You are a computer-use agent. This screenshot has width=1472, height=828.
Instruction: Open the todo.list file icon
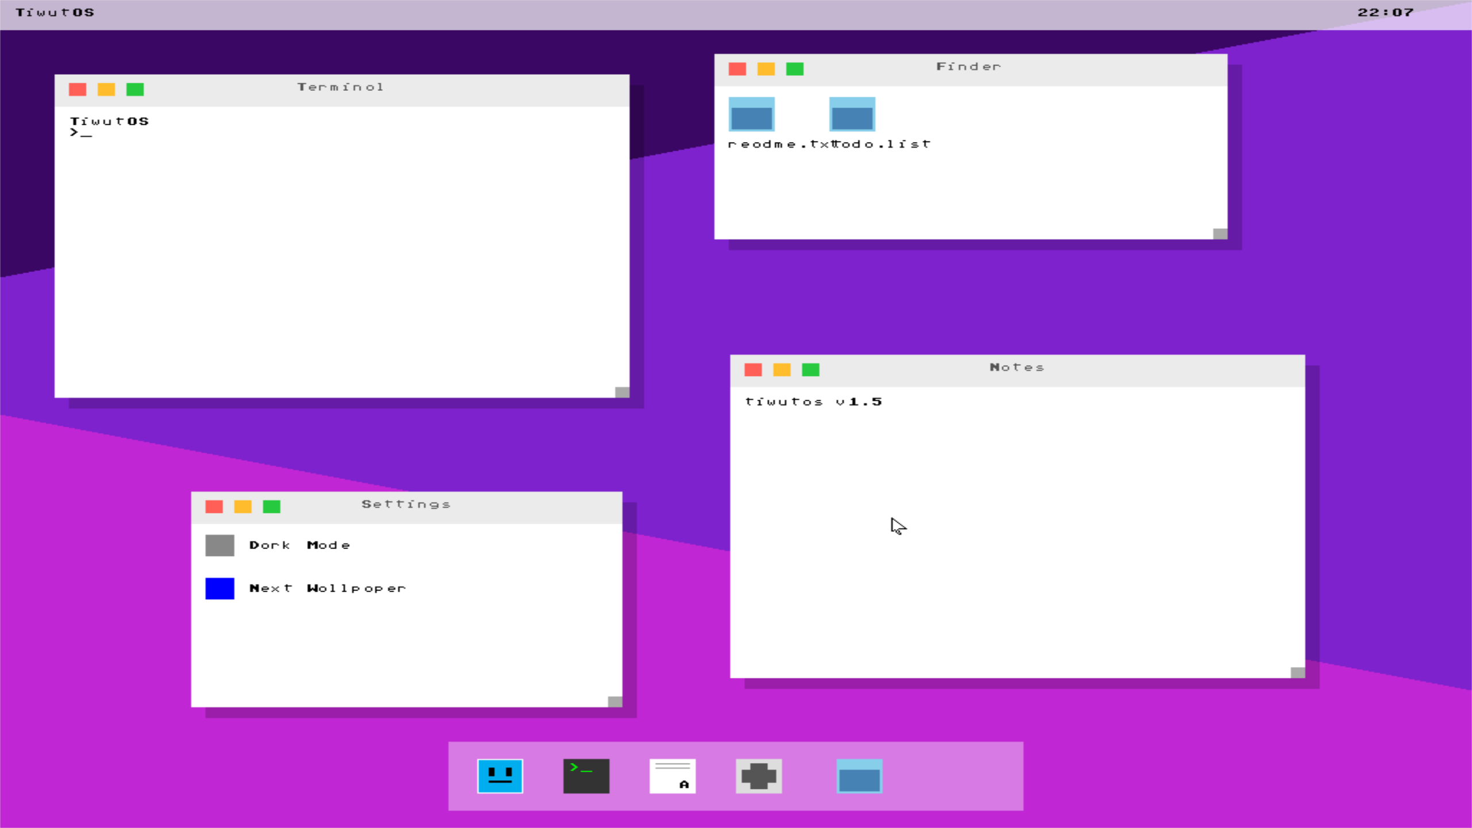coord(852,114)
